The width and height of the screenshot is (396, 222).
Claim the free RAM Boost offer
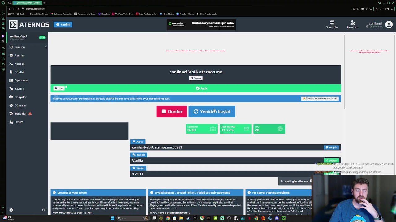[320, 99]
